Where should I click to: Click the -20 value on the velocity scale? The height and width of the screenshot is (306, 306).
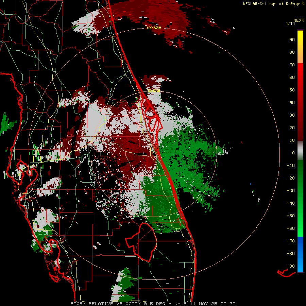click(291, 178)
